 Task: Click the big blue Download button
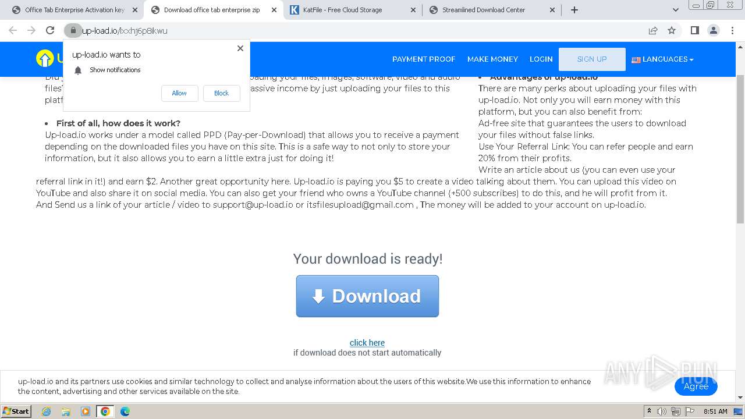(x=367, y=296)
